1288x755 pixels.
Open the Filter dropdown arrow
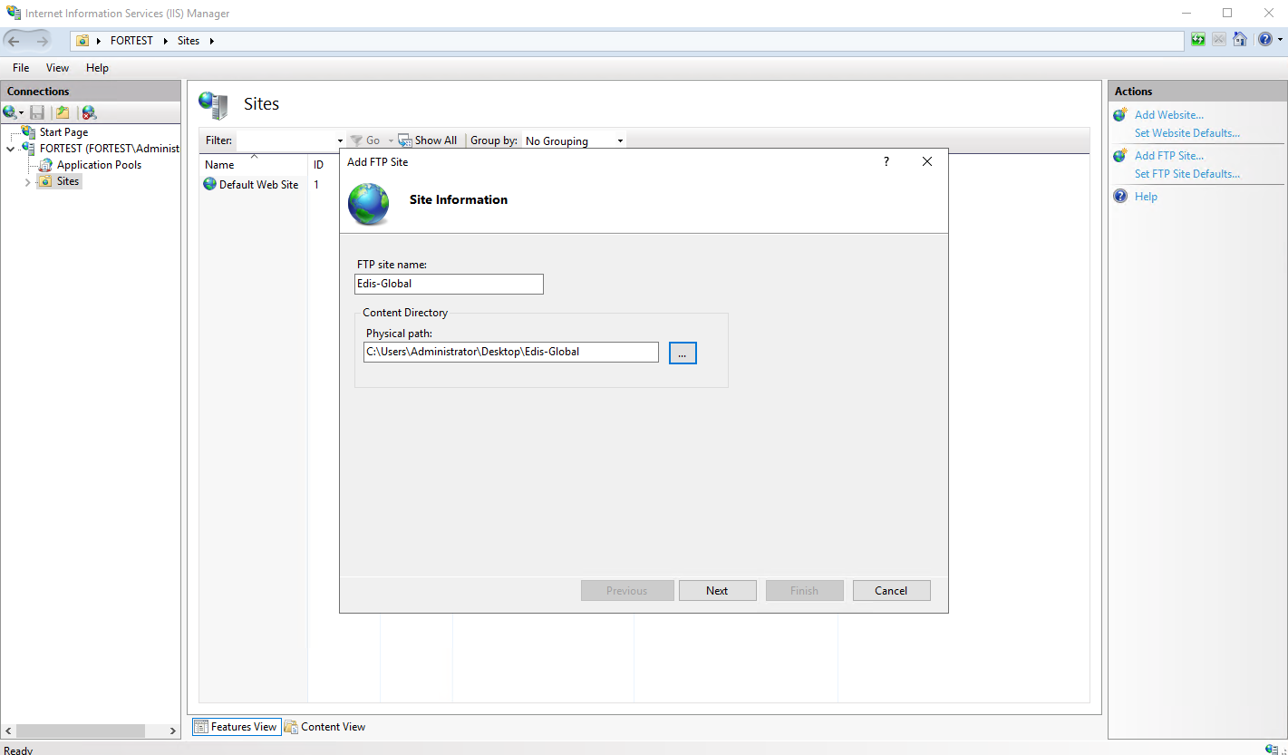(x=341, y=141)
